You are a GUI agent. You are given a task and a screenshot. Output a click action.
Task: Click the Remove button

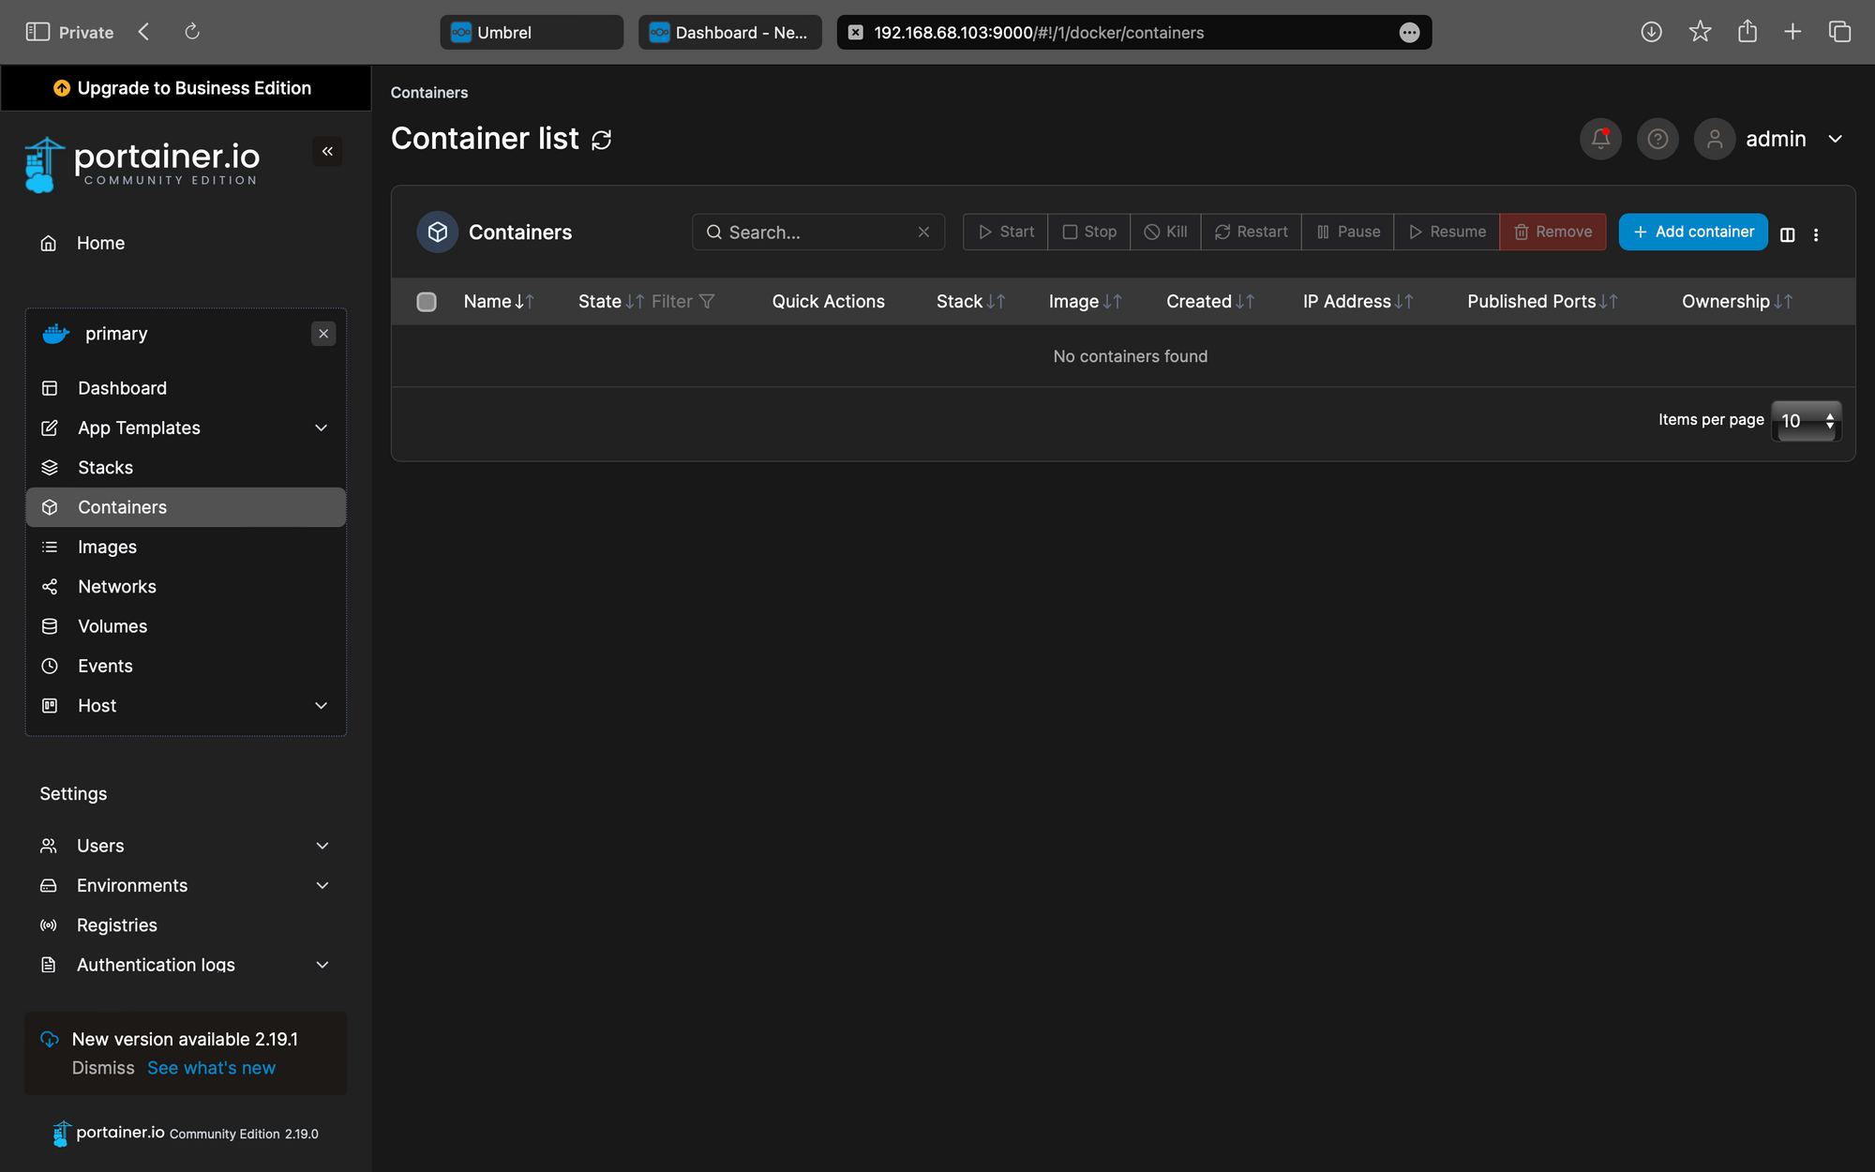click(1552, 232)
